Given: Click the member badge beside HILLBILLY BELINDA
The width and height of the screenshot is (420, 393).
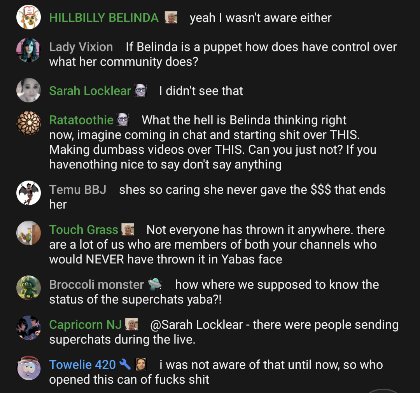Looking at the screenshot, I should (x=171, y=18).
